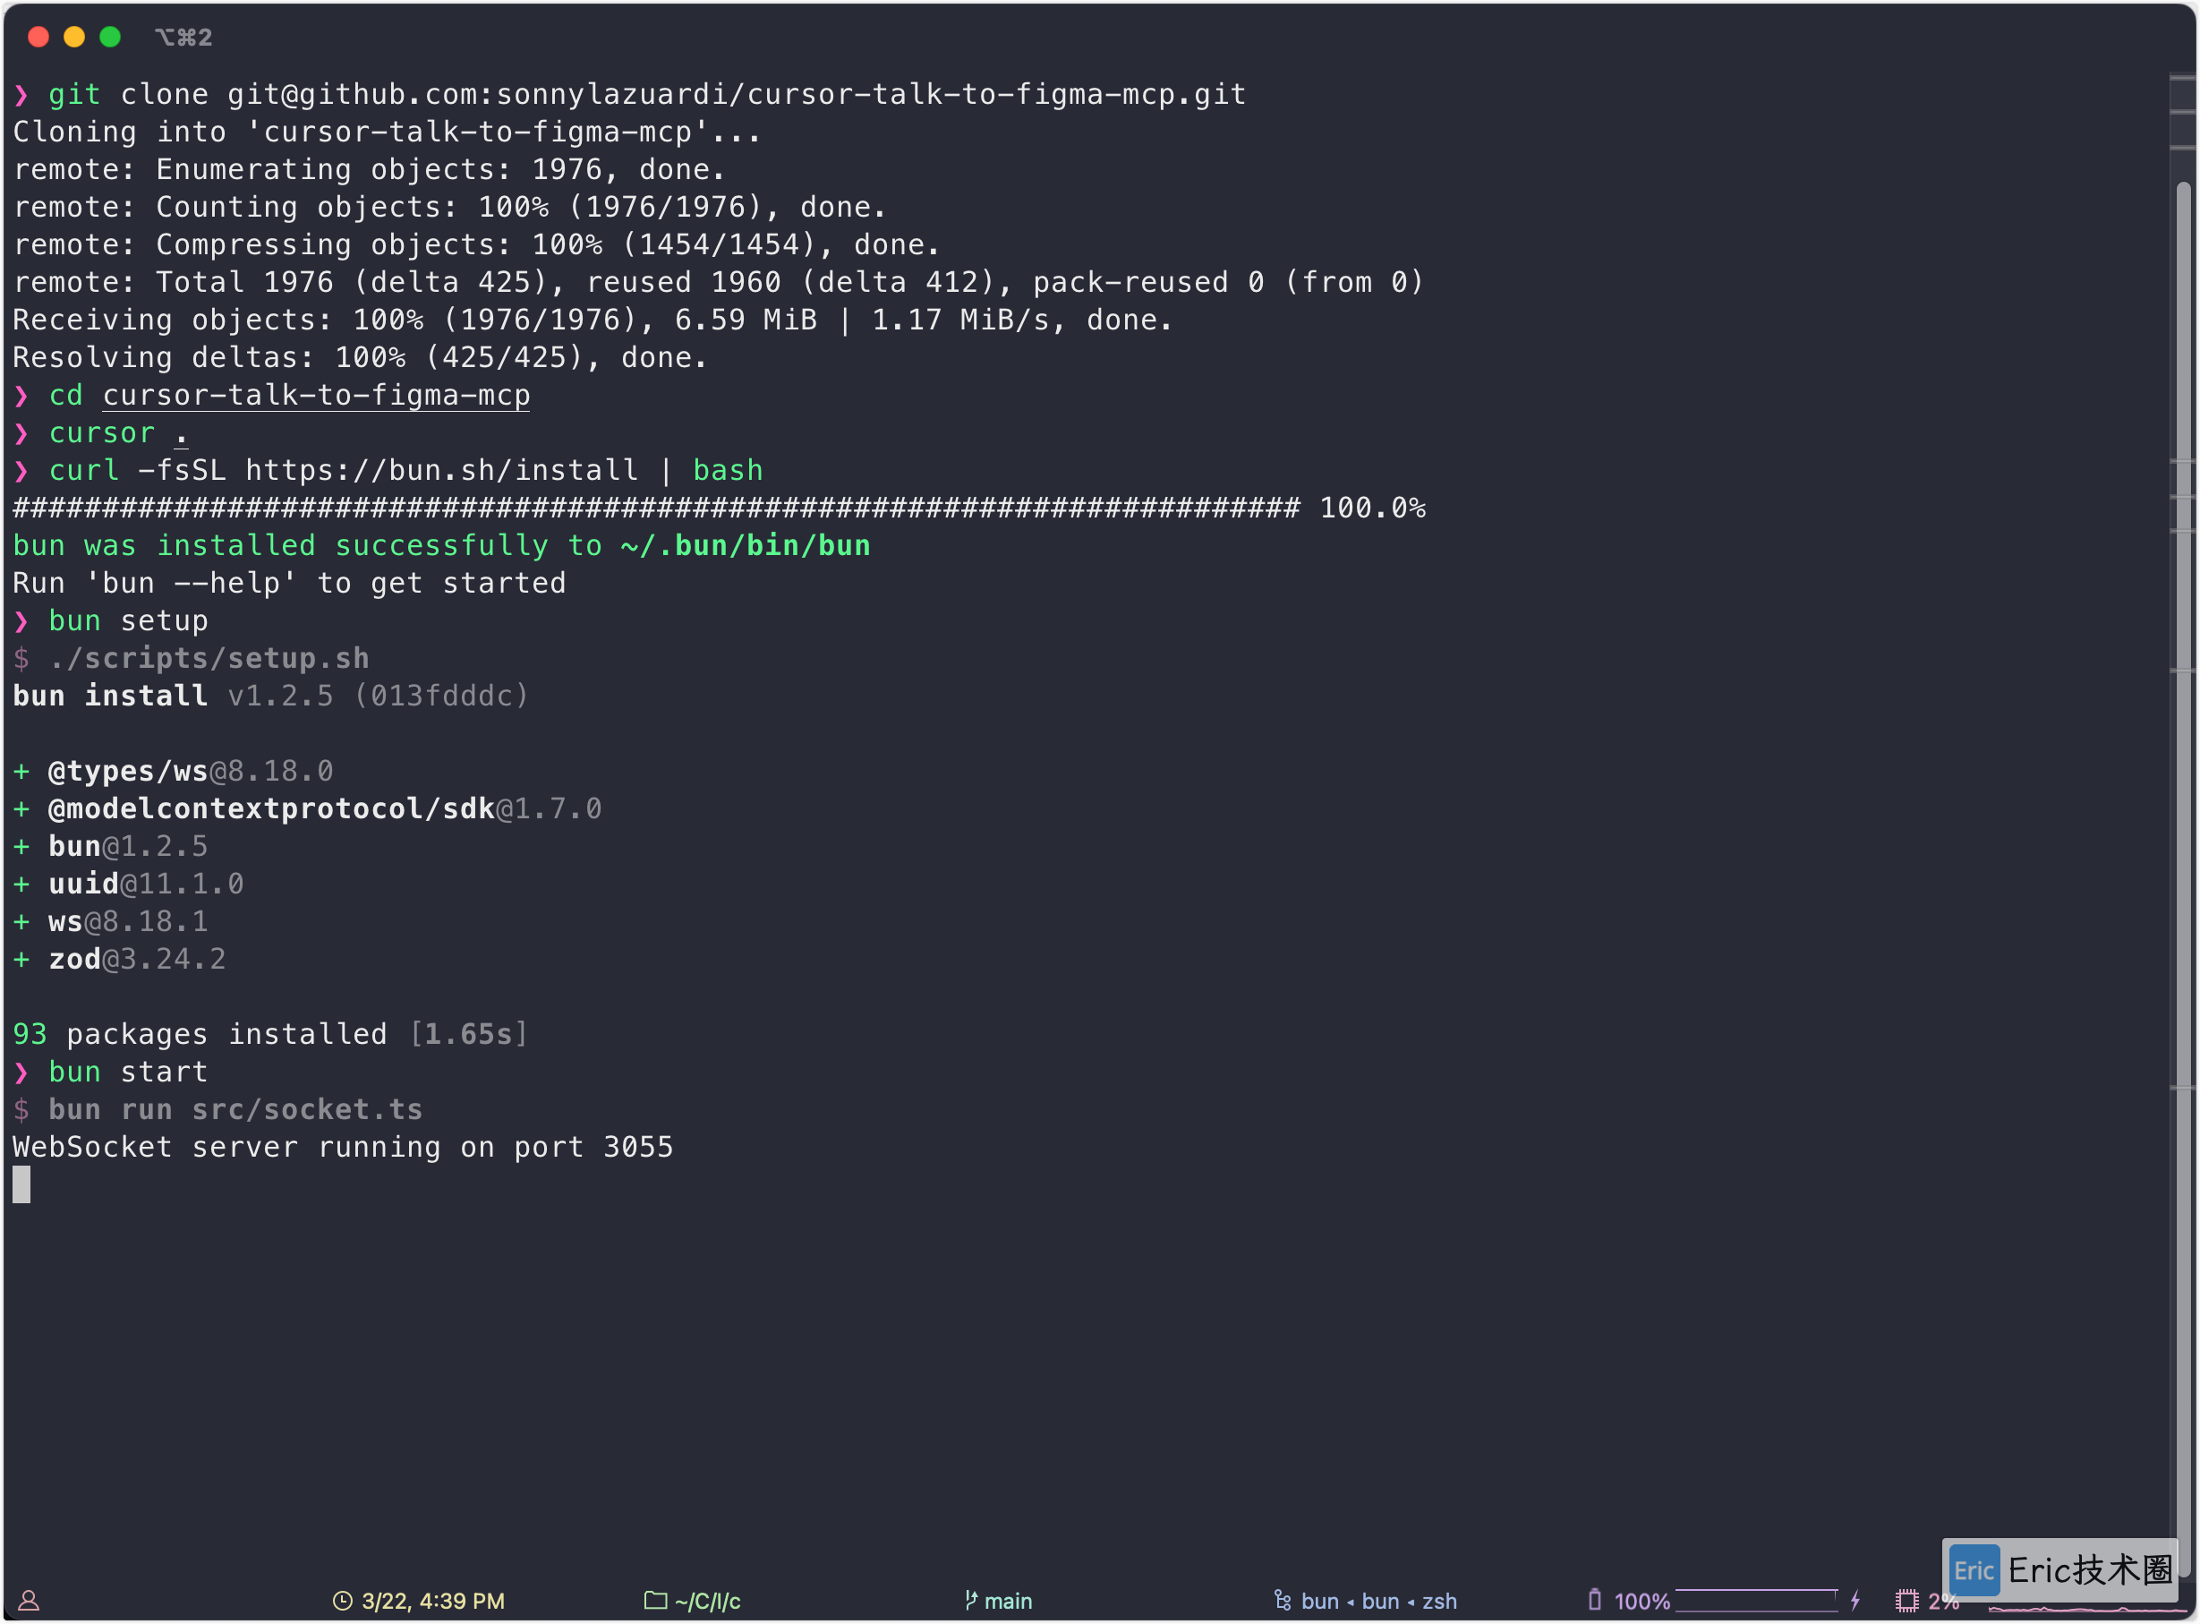Click the '3/22, 4:39 PM' date in status bar
The width and height of the screenshot is (2200, 1624).
click(x=432, y=1602)
